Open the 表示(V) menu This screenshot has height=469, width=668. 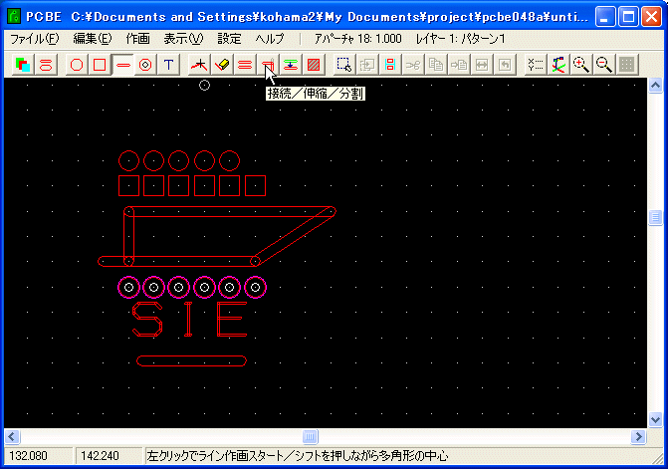tap(183, 39)
